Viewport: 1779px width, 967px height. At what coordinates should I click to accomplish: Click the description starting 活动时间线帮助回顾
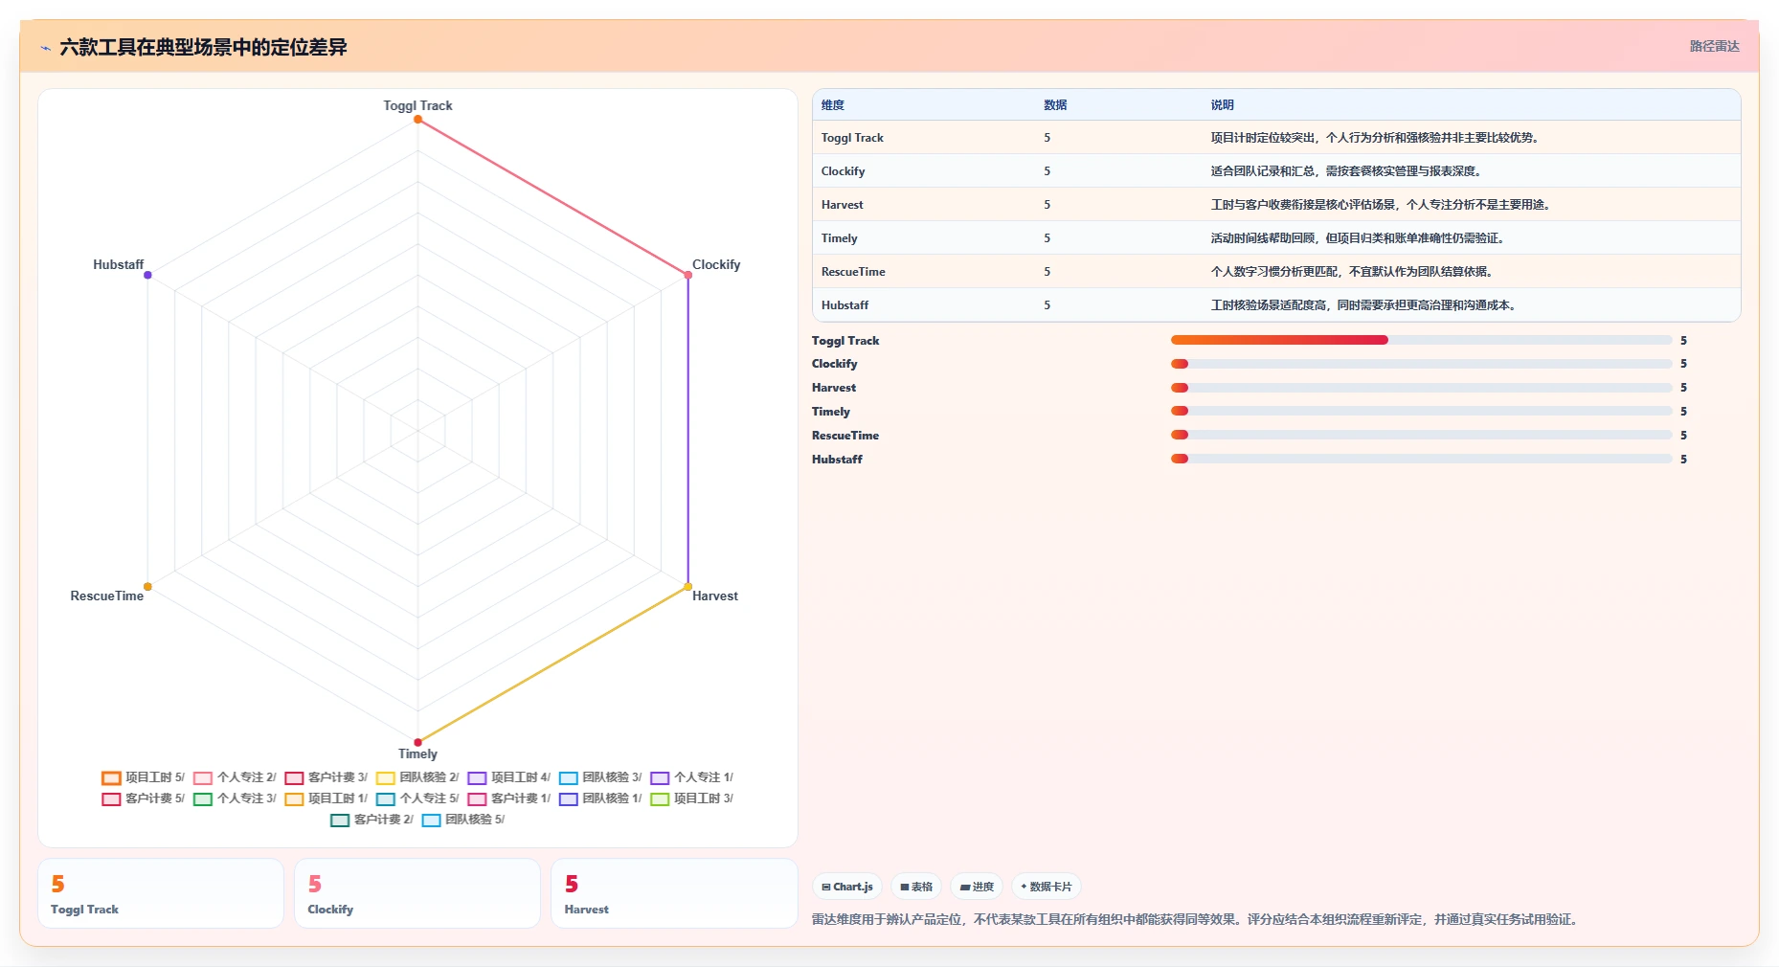pyautogui.click(x=1357, y=238)
